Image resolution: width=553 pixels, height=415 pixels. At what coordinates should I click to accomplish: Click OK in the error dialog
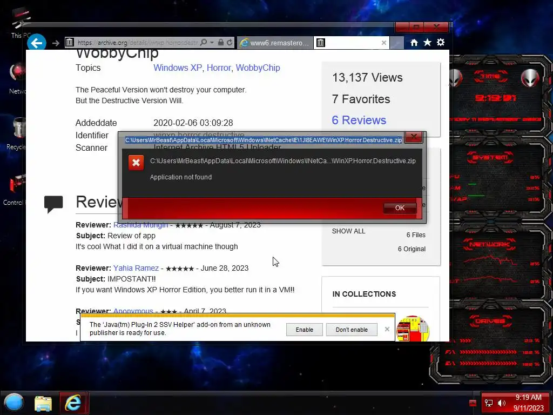pos(400,208)
